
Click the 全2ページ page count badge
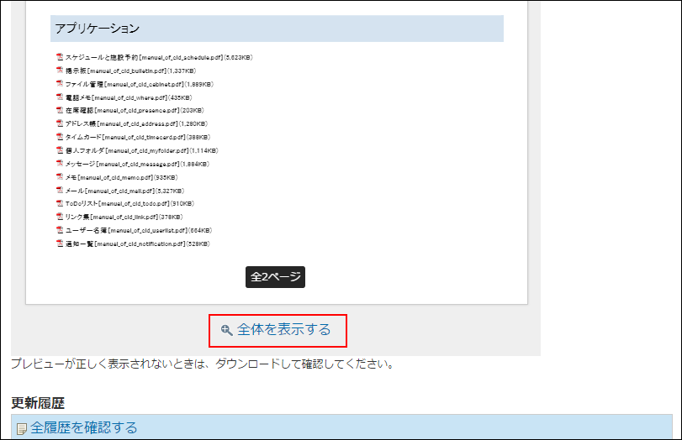pyautogui.click(x=275, y=277)
